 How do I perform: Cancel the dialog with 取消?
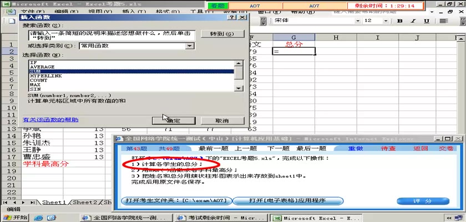coord(222,120)
